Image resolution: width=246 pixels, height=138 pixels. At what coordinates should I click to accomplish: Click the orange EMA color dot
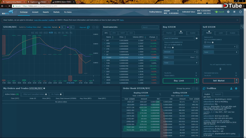[x=59, y=27]
